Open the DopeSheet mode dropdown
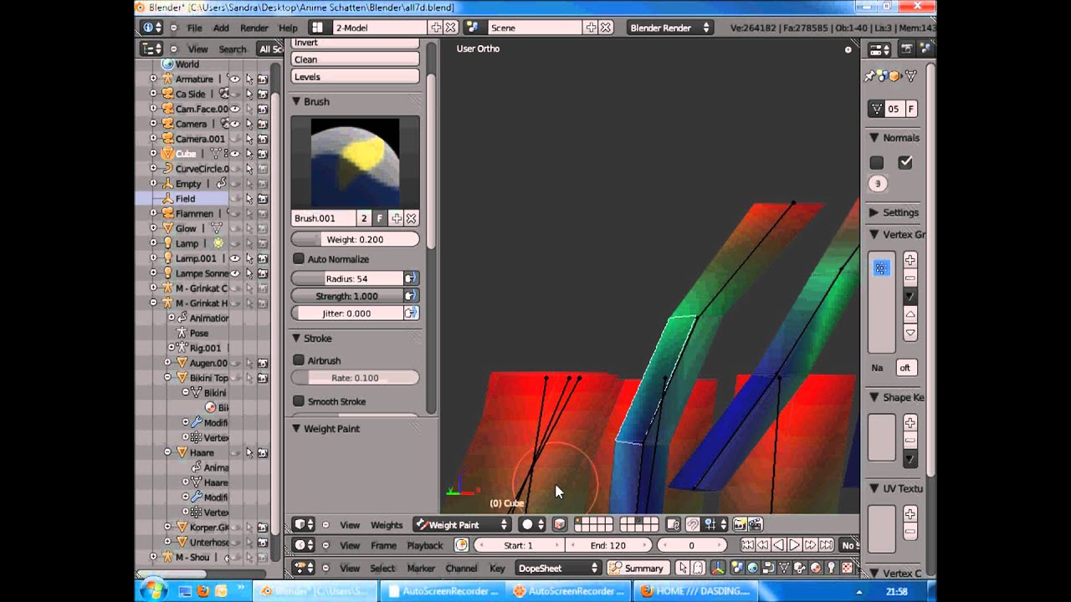 pos(557,568)
